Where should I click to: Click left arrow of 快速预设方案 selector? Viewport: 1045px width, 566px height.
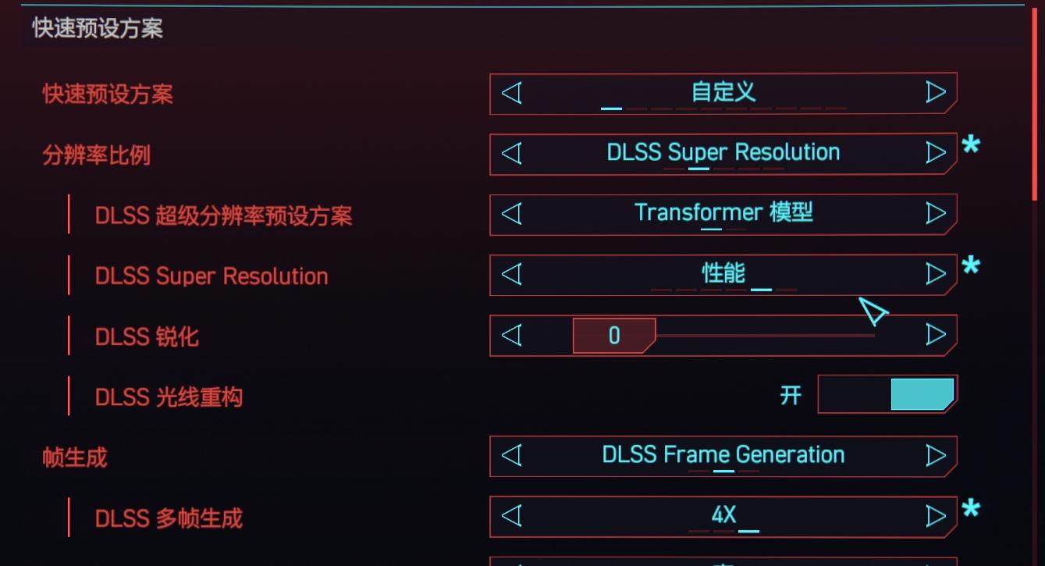coord(511,93)
